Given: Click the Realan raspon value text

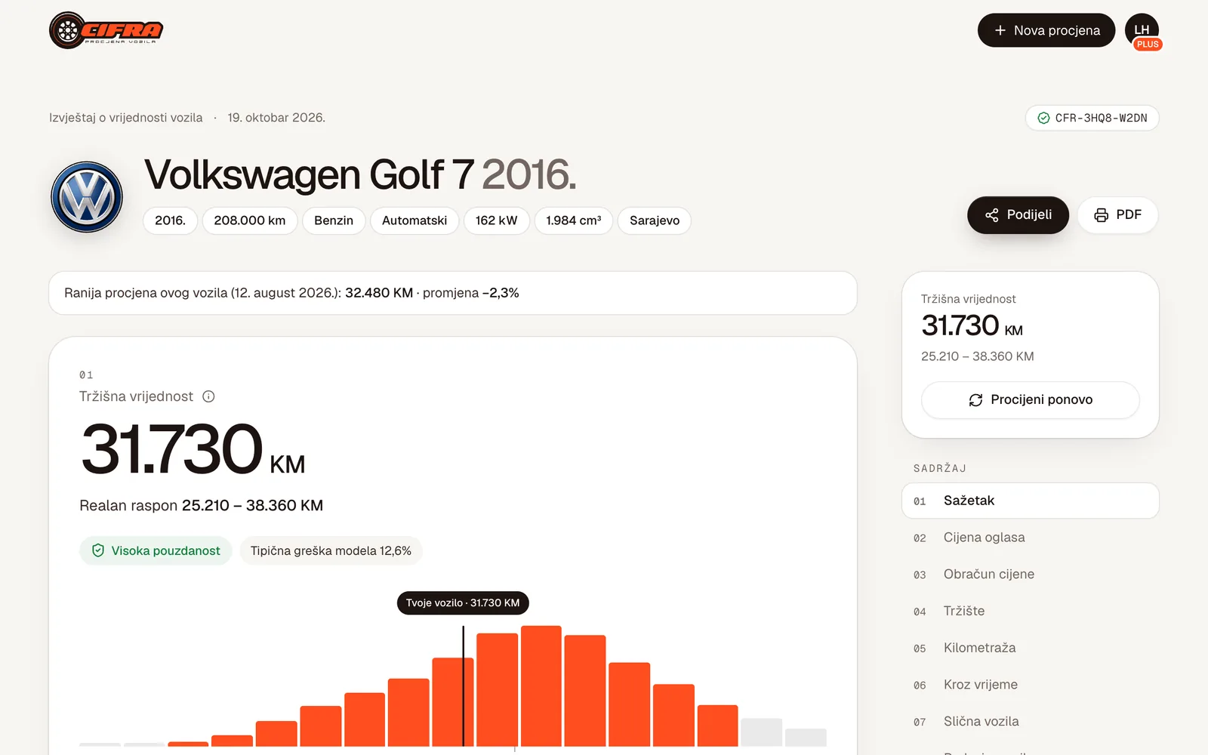Looking at the screenshot, I should (252, 505).
